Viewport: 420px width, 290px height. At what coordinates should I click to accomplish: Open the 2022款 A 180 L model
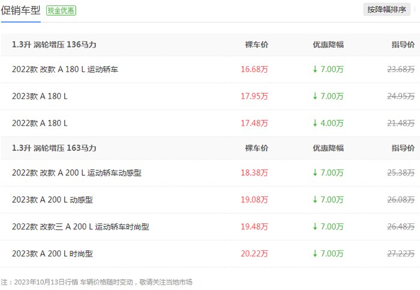point(40,123)
